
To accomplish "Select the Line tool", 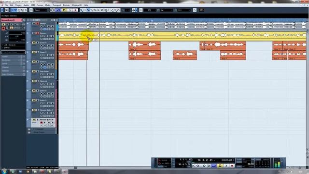I will 112,10.
